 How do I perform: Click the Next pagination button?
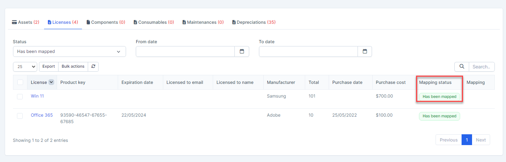click(481, 140)
